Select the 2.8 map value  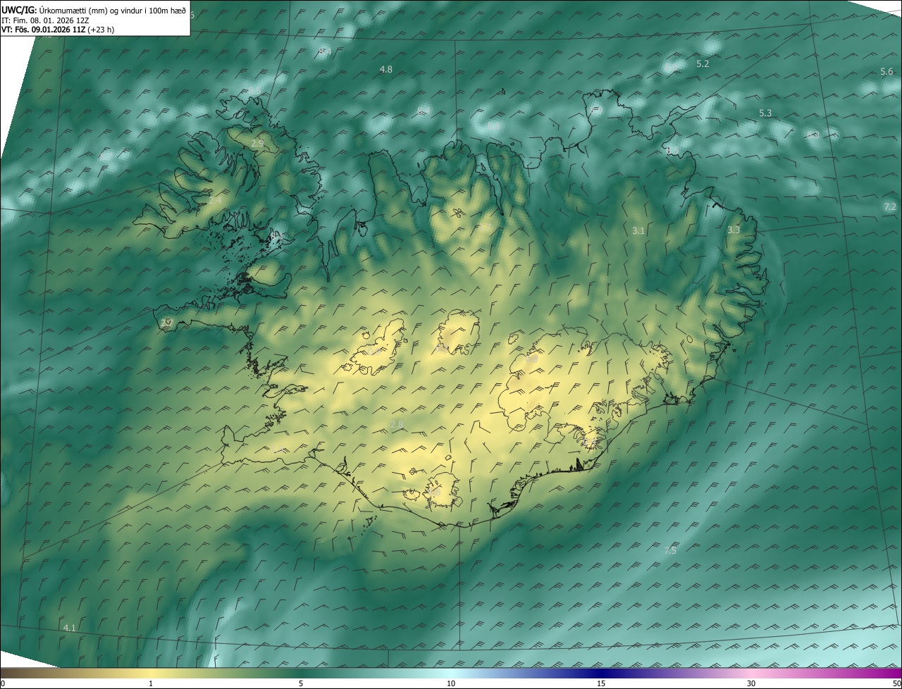(397, 424)
